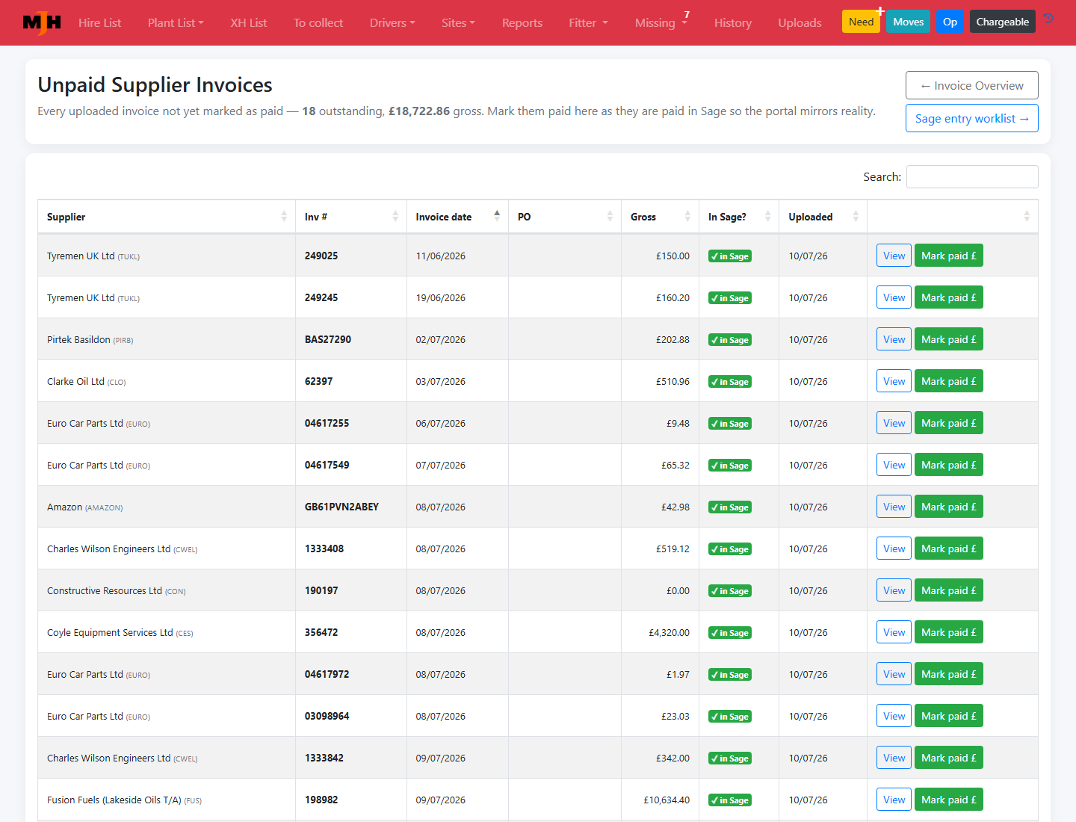The width and height of the screenshot is (1076, 822).
Task: Mark Pirtek invoice BAS27290 paid
Action: coord(949,339)
